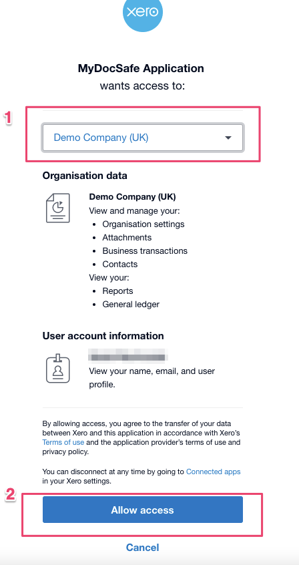Screen dimensions: 299x565
Task: Click the organisation data report icon
Action: coord(58,208)
